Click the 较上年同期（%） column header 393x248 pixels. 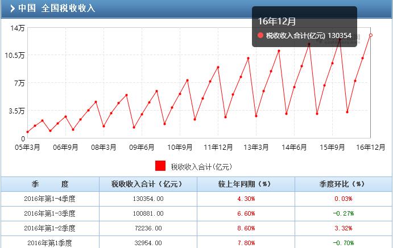tap(246, 184)
